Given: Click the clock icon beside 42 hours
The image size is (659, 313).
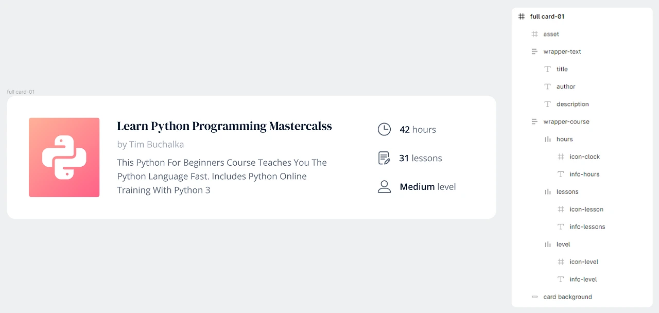Looking at the screenshot, I should click(x=384, y=129).
